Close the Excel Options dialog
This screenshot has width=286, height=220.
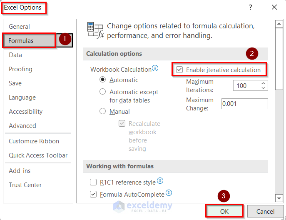point(274,7)
